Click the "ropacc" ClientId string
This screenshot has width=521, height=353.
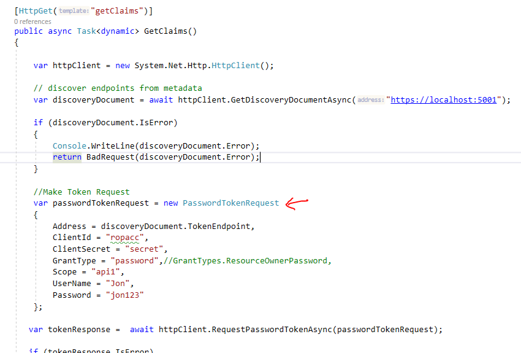click(x=124, y=238)
